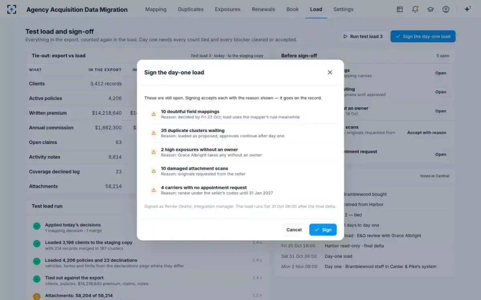Image resolution: width=481 pixels, height=300 pixels.
Task: Click Open for the appointment request item
Action: (x=441, y=154)
